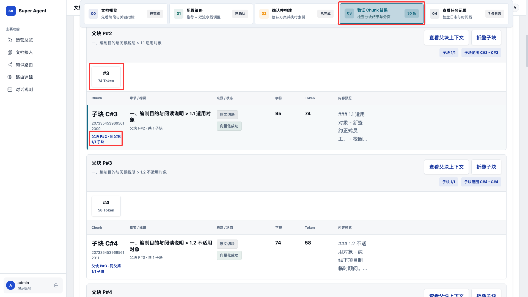Click the logout icon beside admin
Viewport: 528px width, 297px height.
click(56, 285)
